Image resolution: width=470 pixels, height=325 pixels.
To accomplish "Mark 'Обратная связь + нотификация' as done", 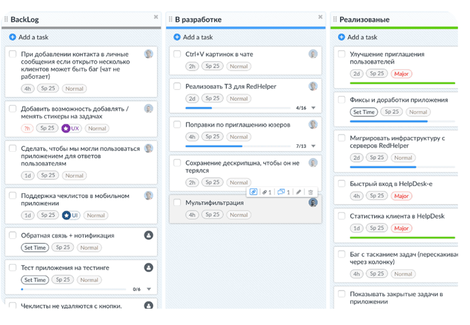I will click(12, 236).
